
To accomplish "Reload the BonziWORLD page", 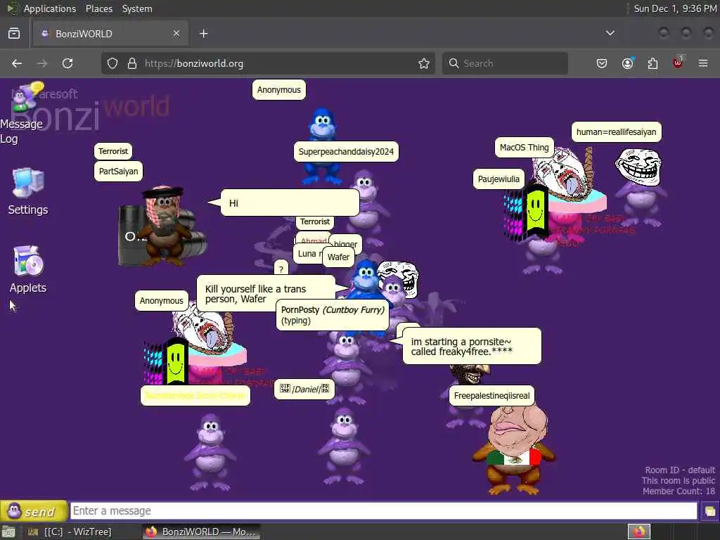I will click(x=67, y=63).
